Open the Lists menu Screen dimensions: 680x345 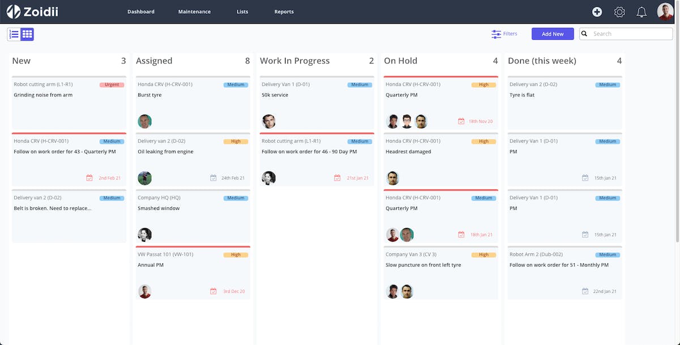(242, 11)
